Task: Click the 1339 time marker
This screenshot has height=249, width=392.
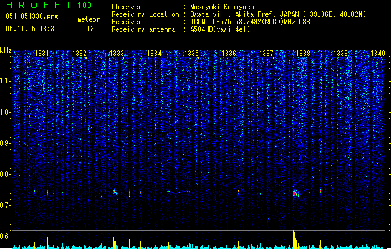Action: [341, 54]
